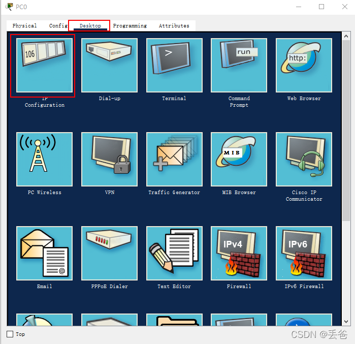355x344 pixels.
Task: Open the Command Prompt app
Action: [x=239, y=65]
